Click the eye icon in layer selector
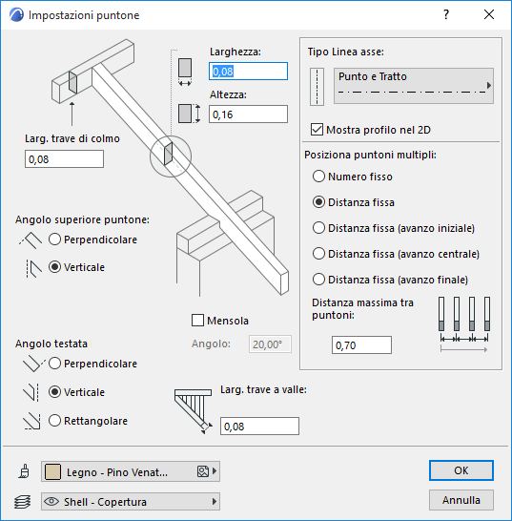512x521 pixels. pyautogui.click(x=51, y=501)
